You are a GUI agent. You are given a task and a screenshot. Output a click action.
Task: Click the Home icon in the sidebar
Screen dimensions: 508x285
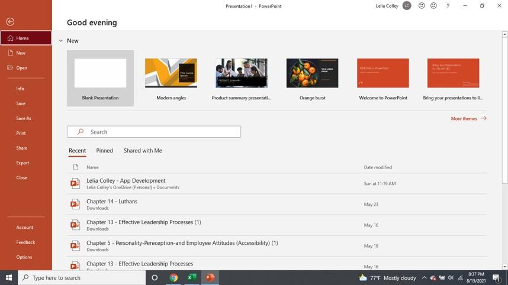pos(11,38)
